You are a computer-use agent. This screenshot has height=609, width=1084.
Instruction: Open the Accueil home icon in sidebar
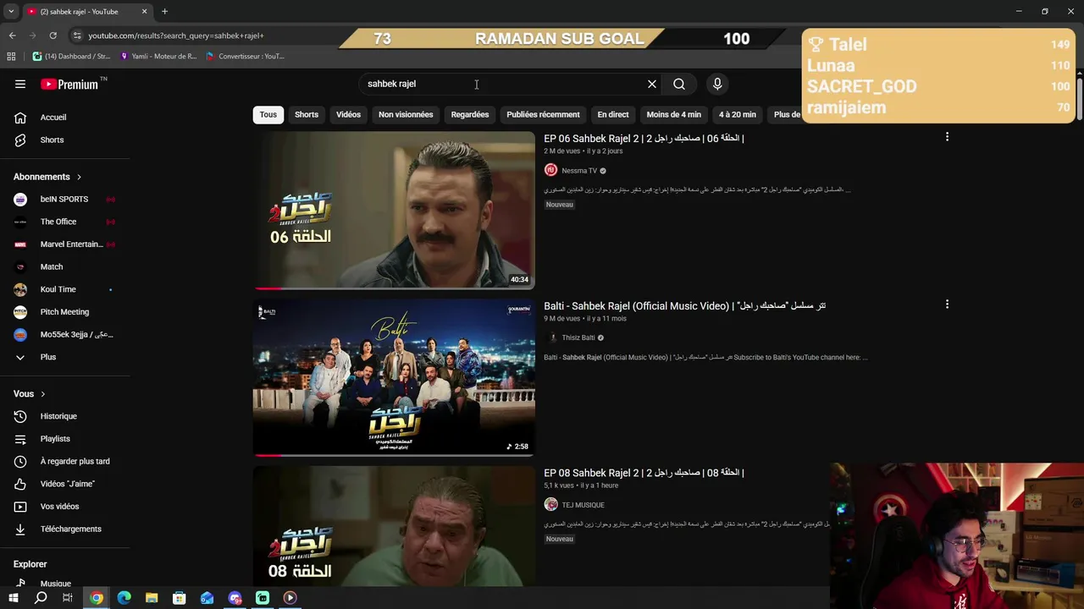click(20, 118)
